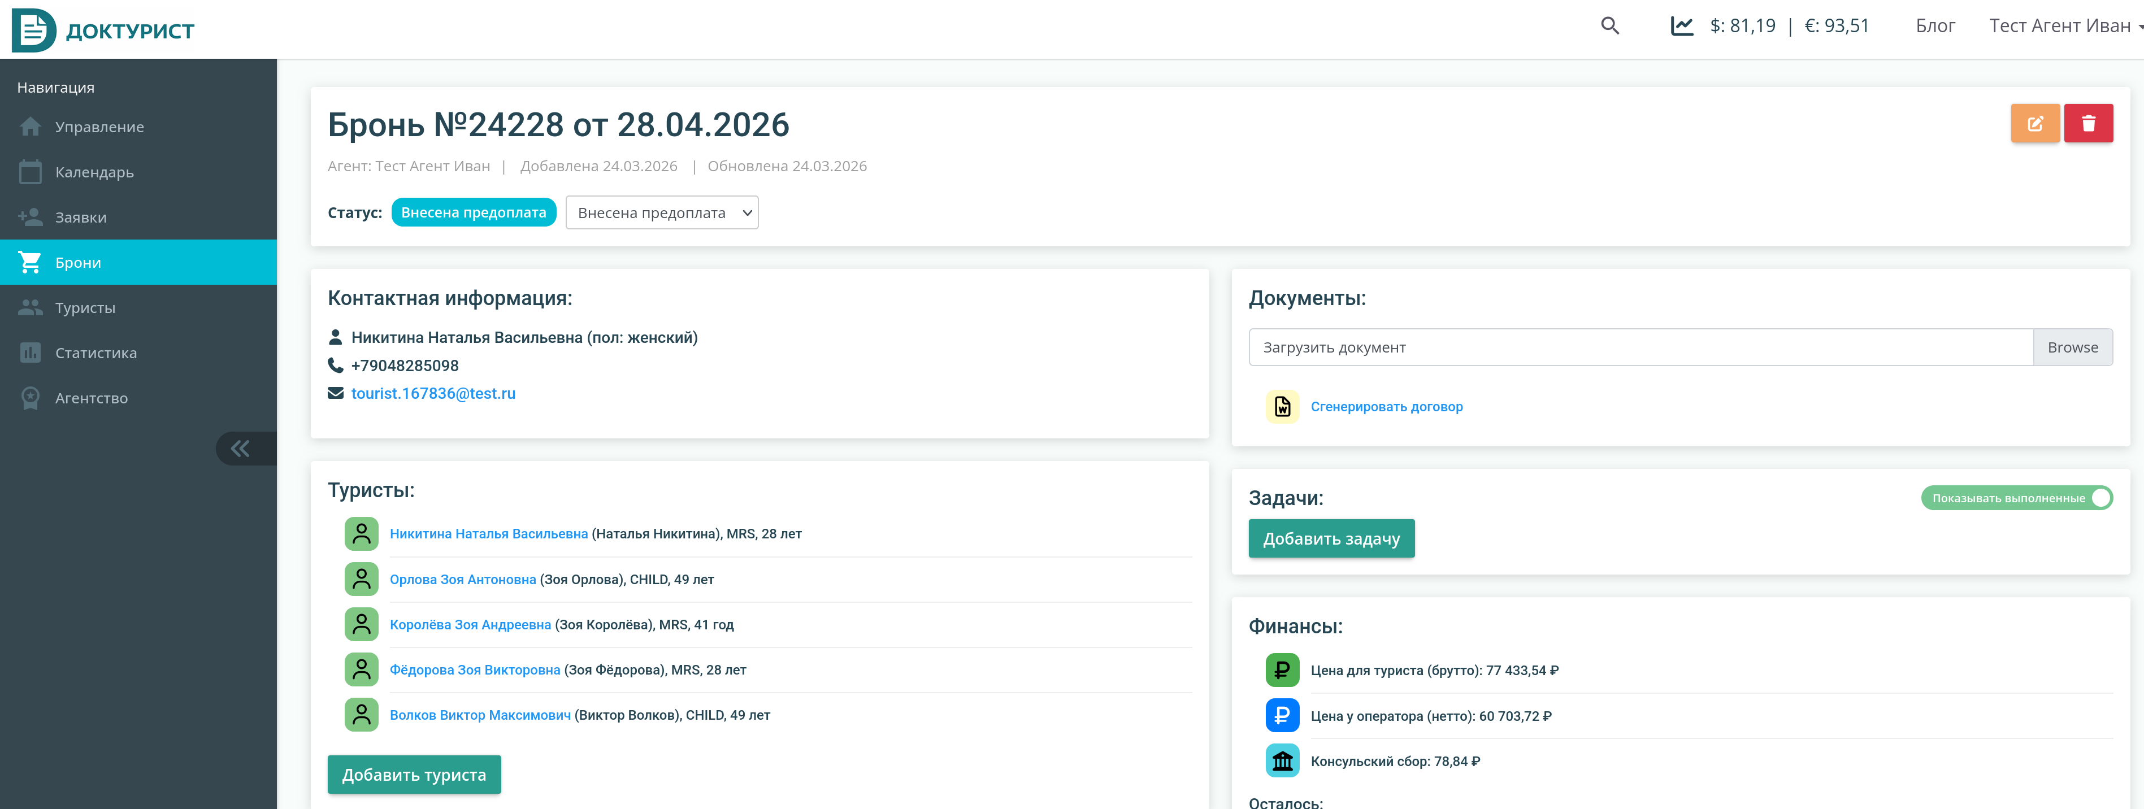Image resolution: width=2144 pixels, height=809 pixels.
Task: Click green ruble icon for brutto price
Action: point(1282,670)
